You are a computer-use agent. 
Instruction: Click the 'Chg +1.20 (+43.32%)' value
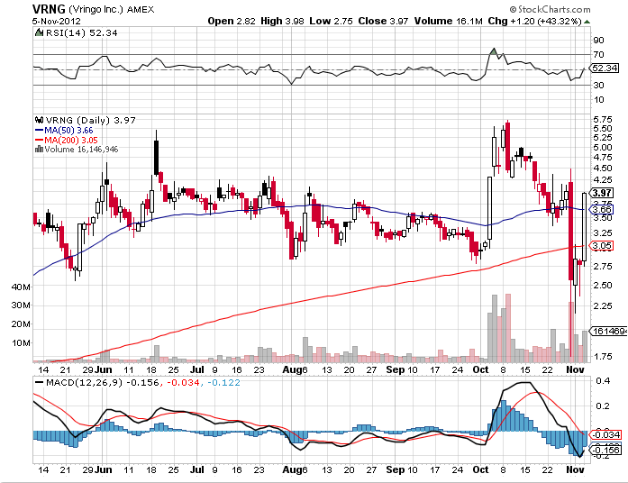click(534, 22)
